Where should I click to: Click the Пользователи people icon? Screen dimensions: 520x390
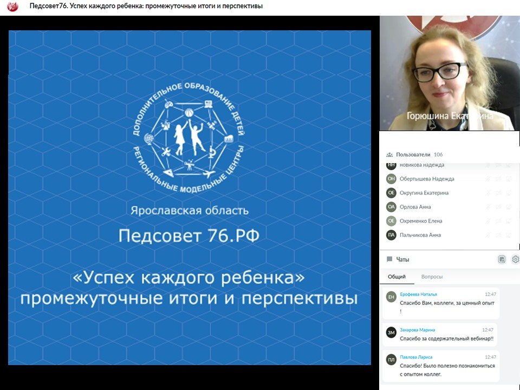(x=389, y=154)
